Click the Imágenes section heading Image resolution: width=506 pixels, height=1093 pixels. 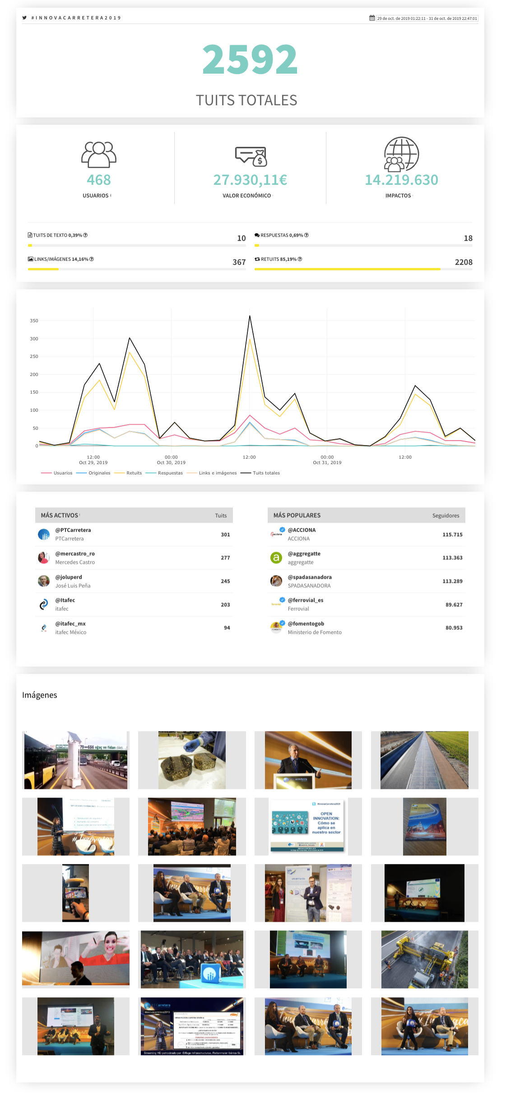40,695
